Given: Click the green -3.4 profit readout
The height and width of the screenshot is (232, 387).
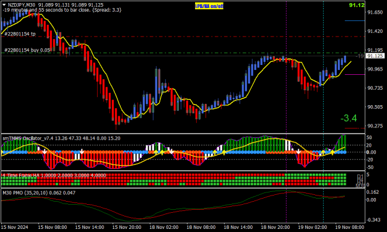Looking at the screenshot, I should [x=349, y=118].
